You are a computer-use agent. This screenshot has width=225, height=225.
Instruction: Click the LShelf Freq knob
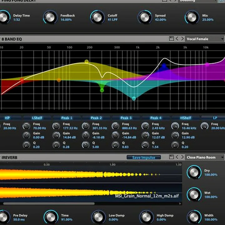pos(26,126)
